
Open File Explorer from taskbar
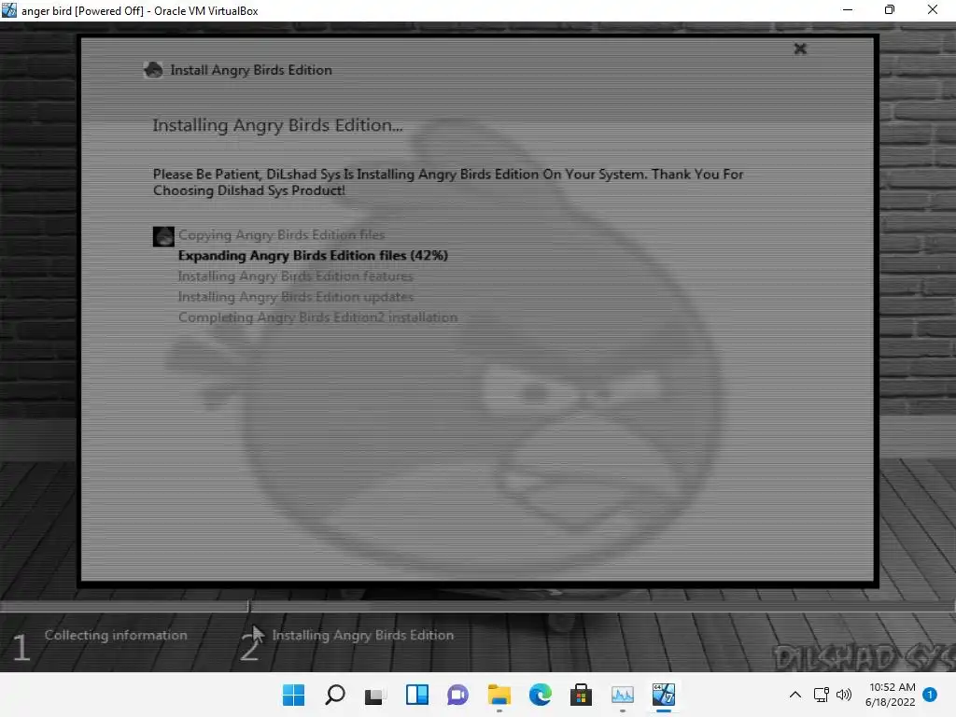[499, 695]
